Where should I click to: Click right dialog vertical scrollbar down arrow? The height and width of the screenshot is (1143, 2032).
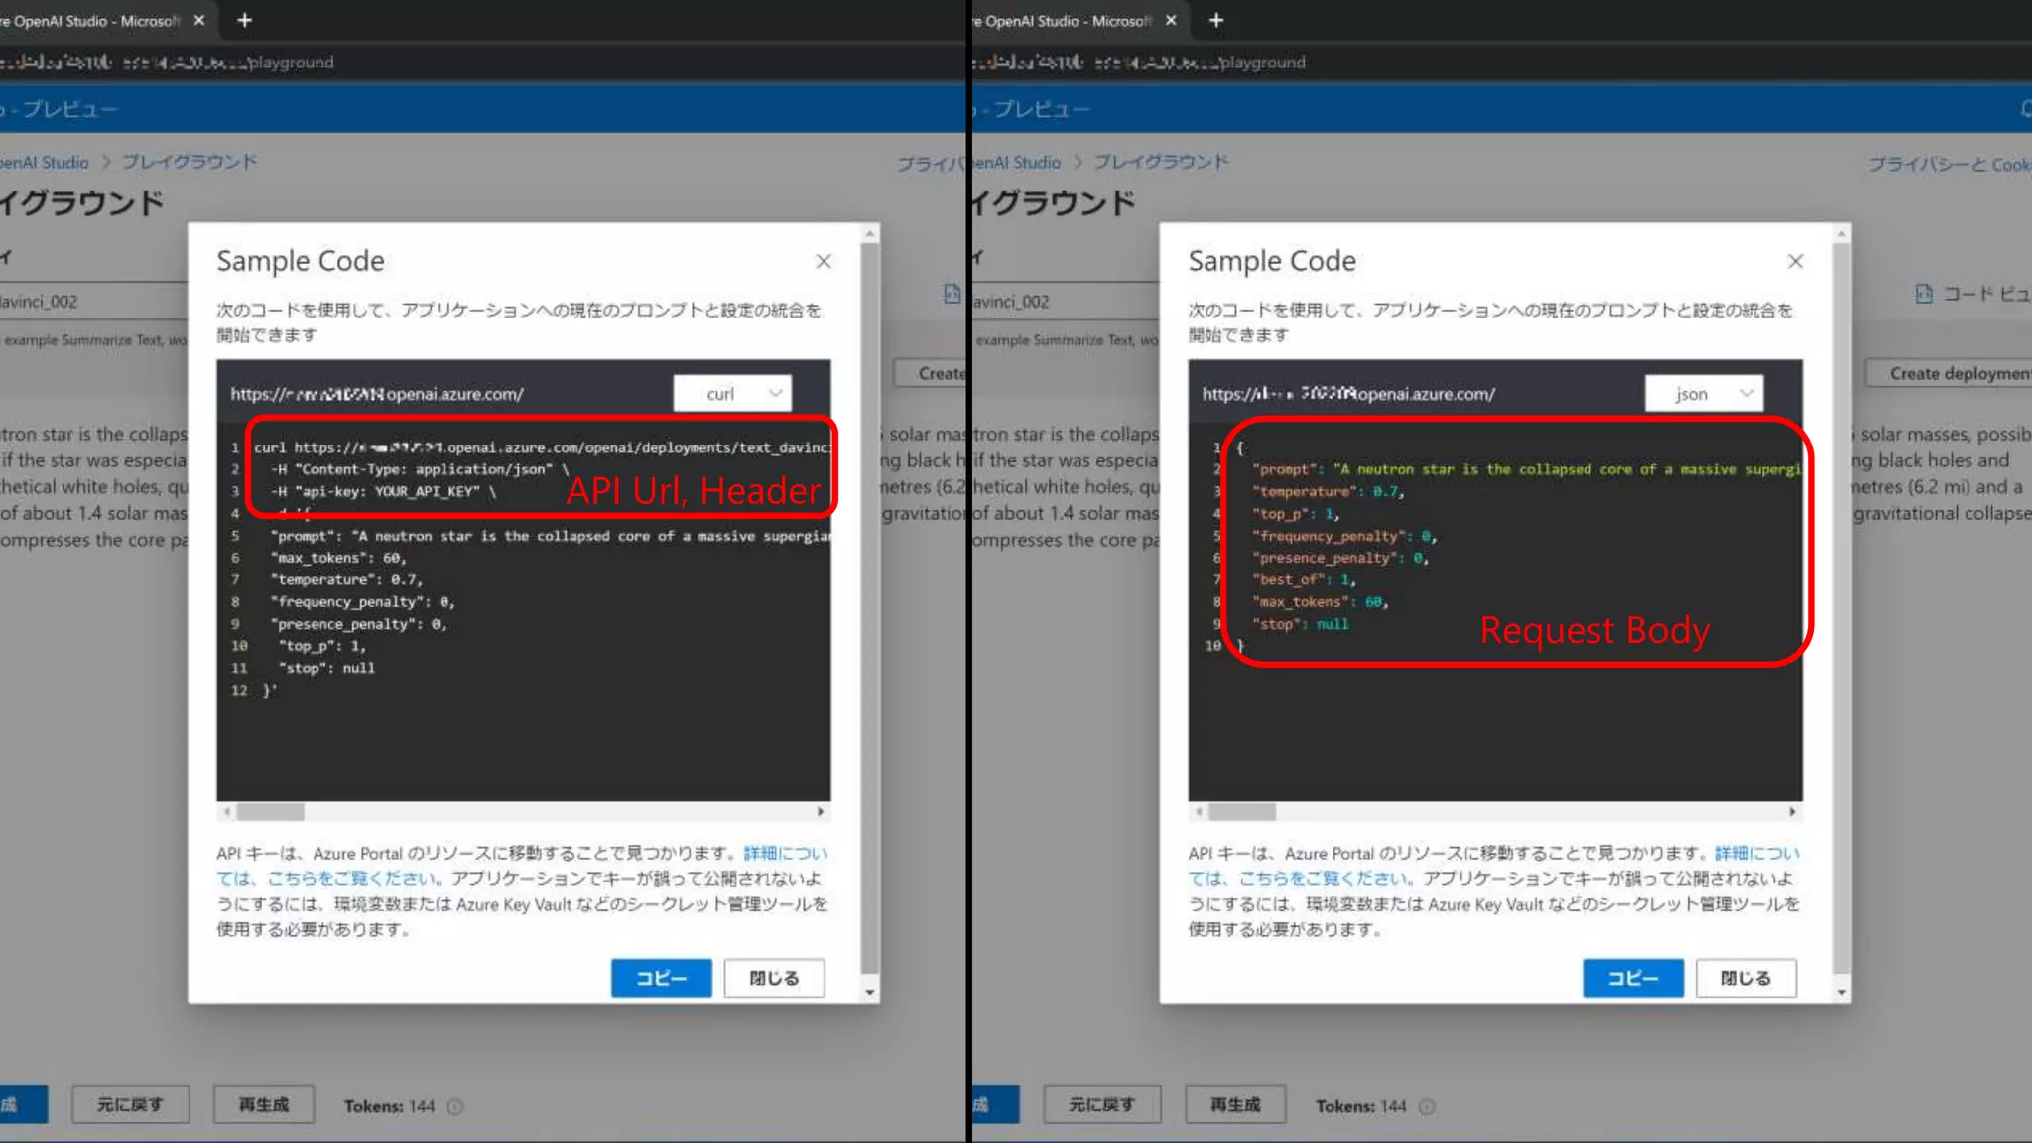(1841, 992)
